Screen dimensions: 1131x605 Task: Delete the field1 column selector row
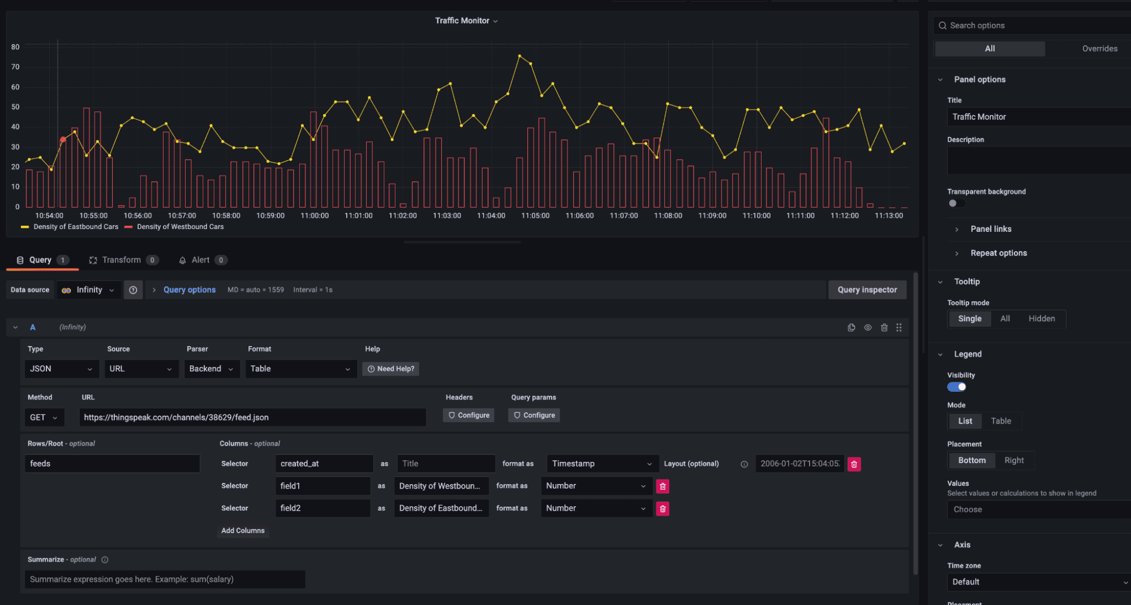[x=663, y=486]
